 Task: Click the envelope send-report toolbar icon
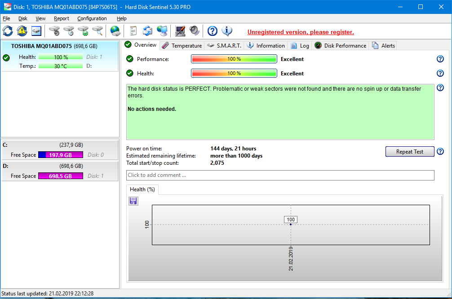147,31
